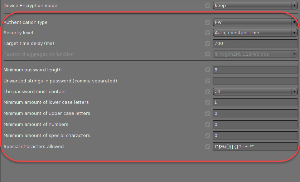The height and width of the screenshot is (182, 300).
Task: Open 'The password must contain' dropdown
Action: pyautogui.click(x=255, y=92)
